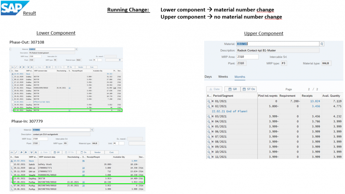Click magnifier icon on 24.06.2021 PurRqs row
This screenshot has width=345, height=194.
(x=12, y=188)
